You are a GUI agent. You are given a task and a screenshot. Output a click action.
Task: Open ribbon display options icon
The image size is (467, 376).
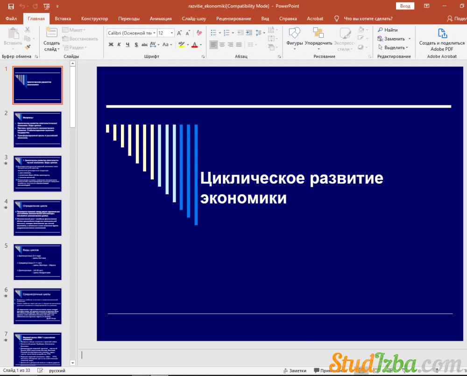(x=427, y=6)
